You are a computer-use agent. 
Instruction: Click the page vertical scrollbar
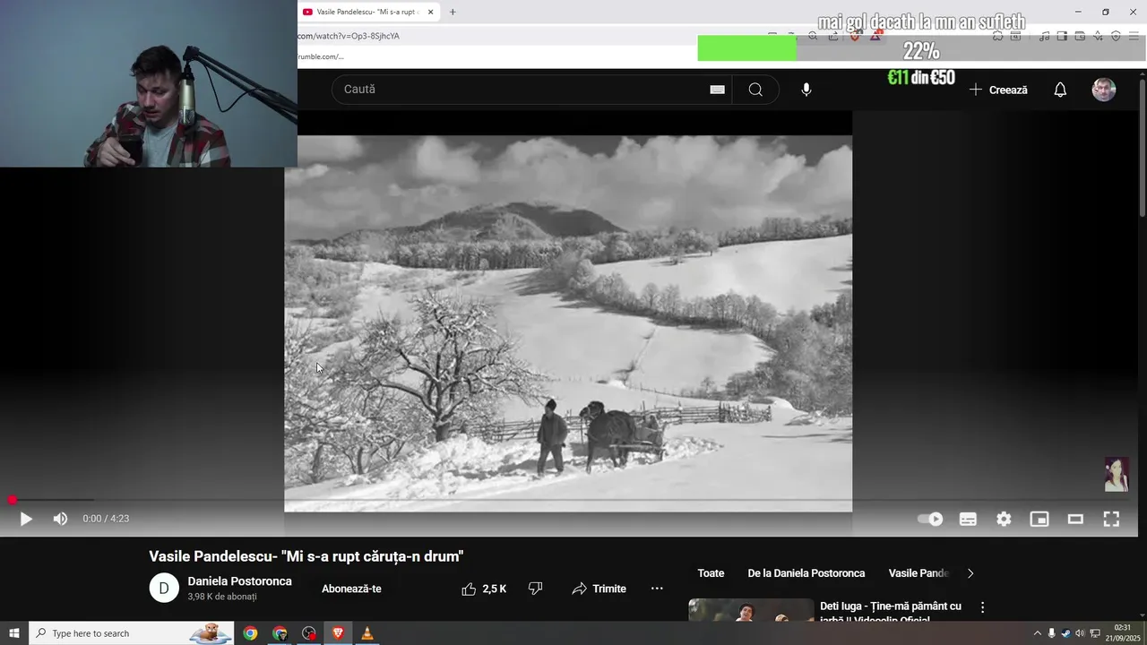[x=1142, y=148]
